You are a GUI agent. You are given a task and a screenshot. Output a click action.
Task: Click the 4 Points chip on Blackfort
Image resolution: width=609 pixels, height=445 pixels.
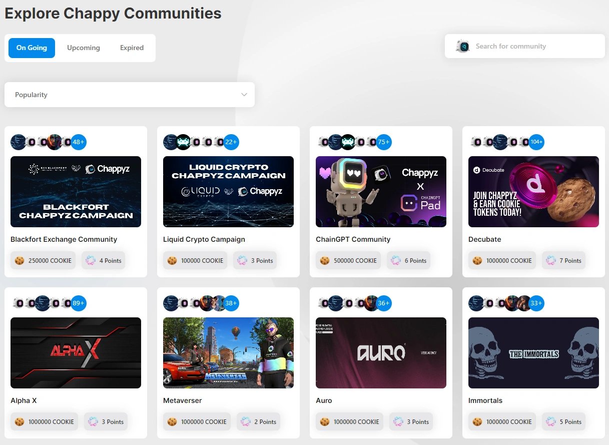[103, 260]
